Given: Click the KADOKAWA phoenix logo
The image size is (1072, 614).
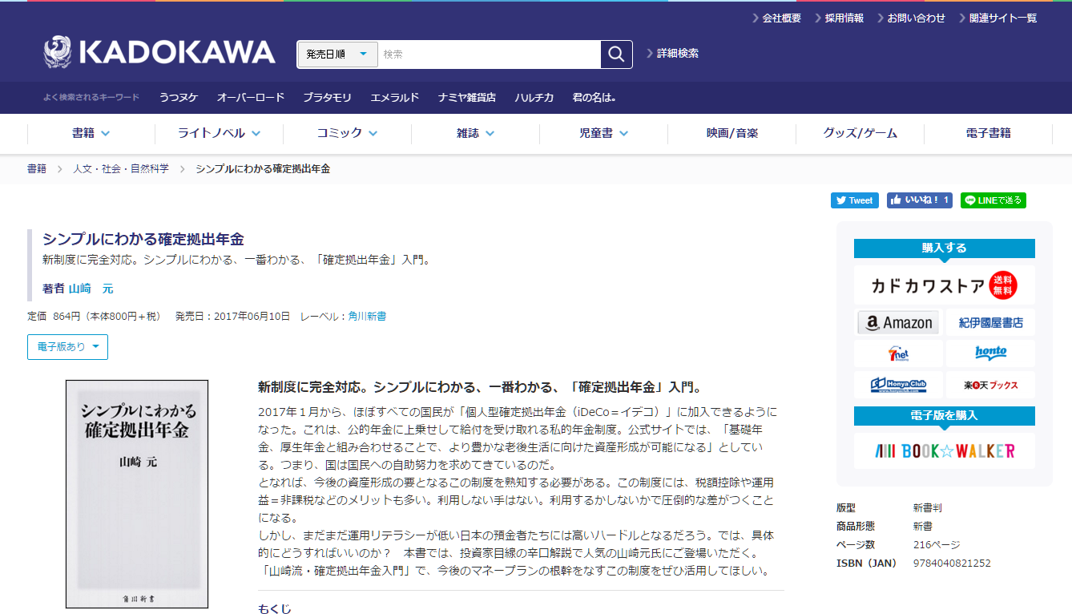Looking at the screenshot, I should (159, 53).
